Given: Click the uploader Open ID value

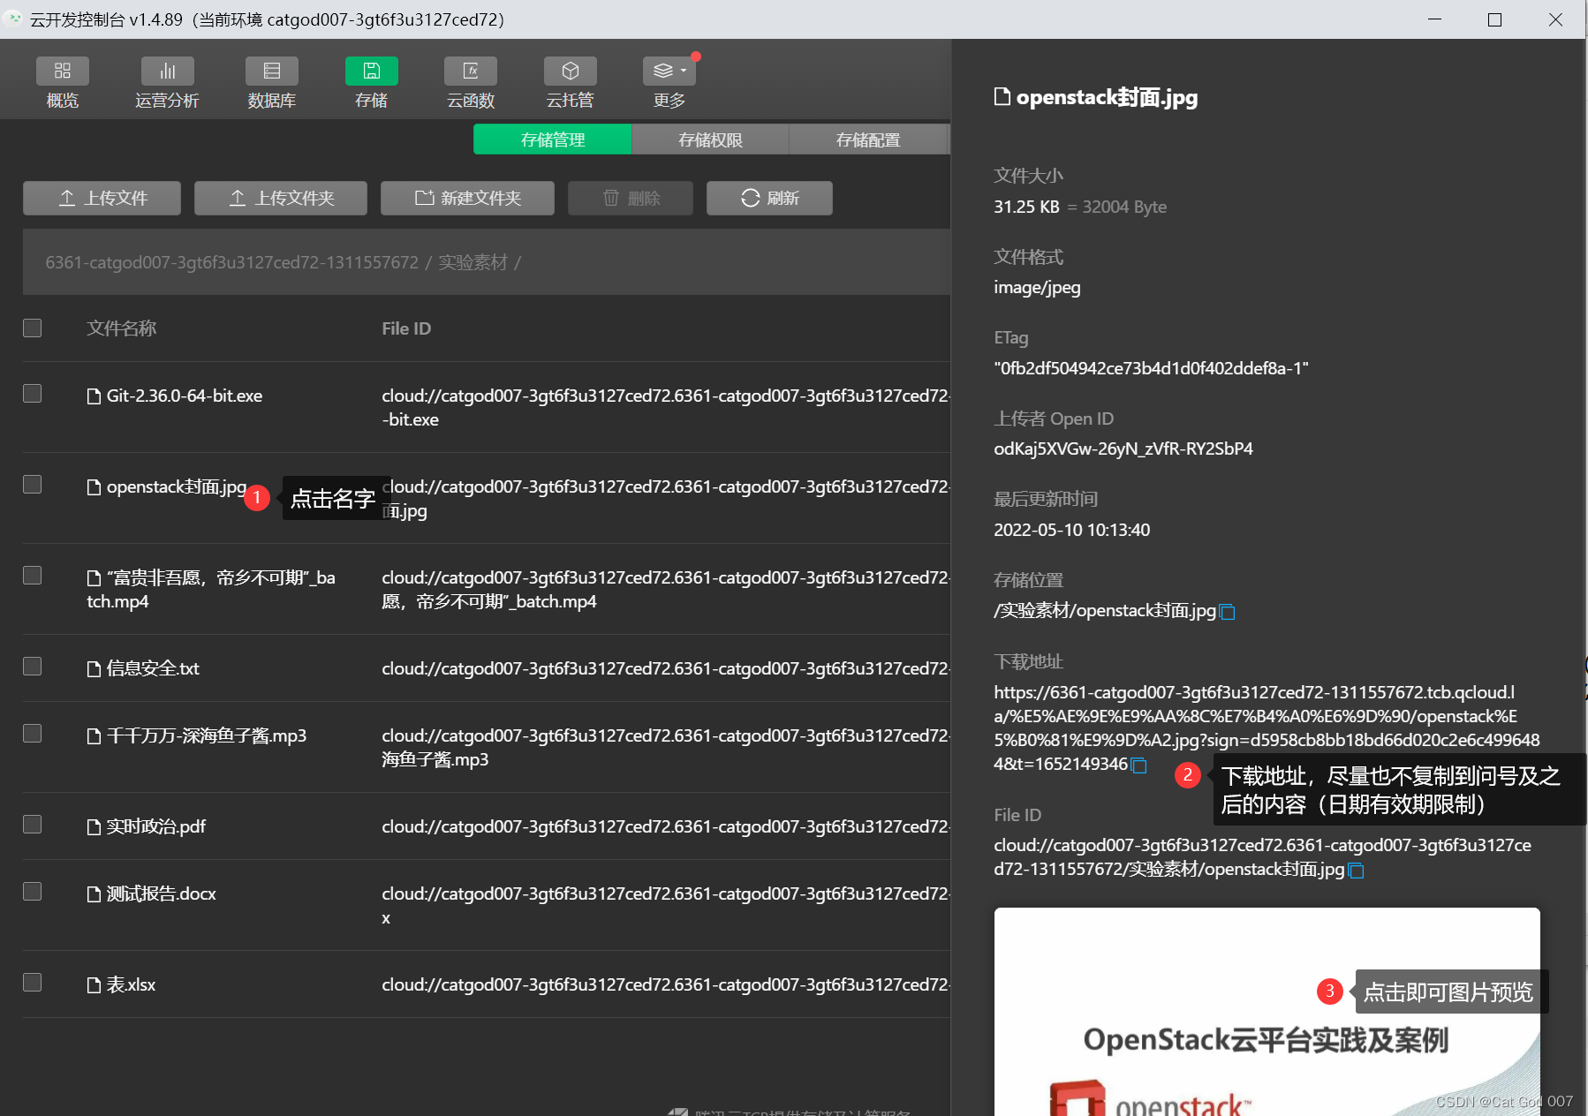Looking at the screenshot, I should click(1123, 449).
